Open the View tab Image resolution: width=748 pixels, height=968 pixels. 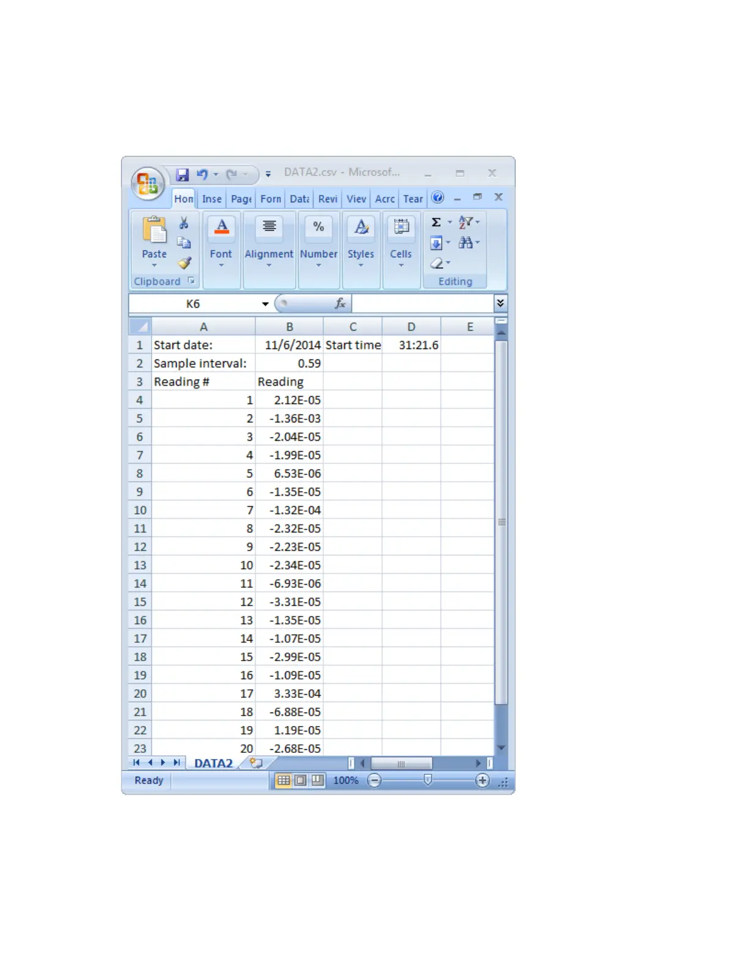coord(356,199)
